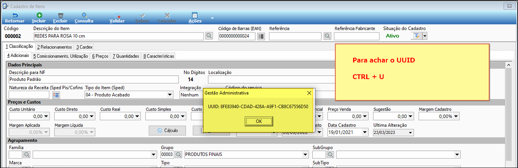Click the search icon next to Descrição do Item
Image resolution: width=518 pixels, height=168 pixels.
tap(209, 36)
